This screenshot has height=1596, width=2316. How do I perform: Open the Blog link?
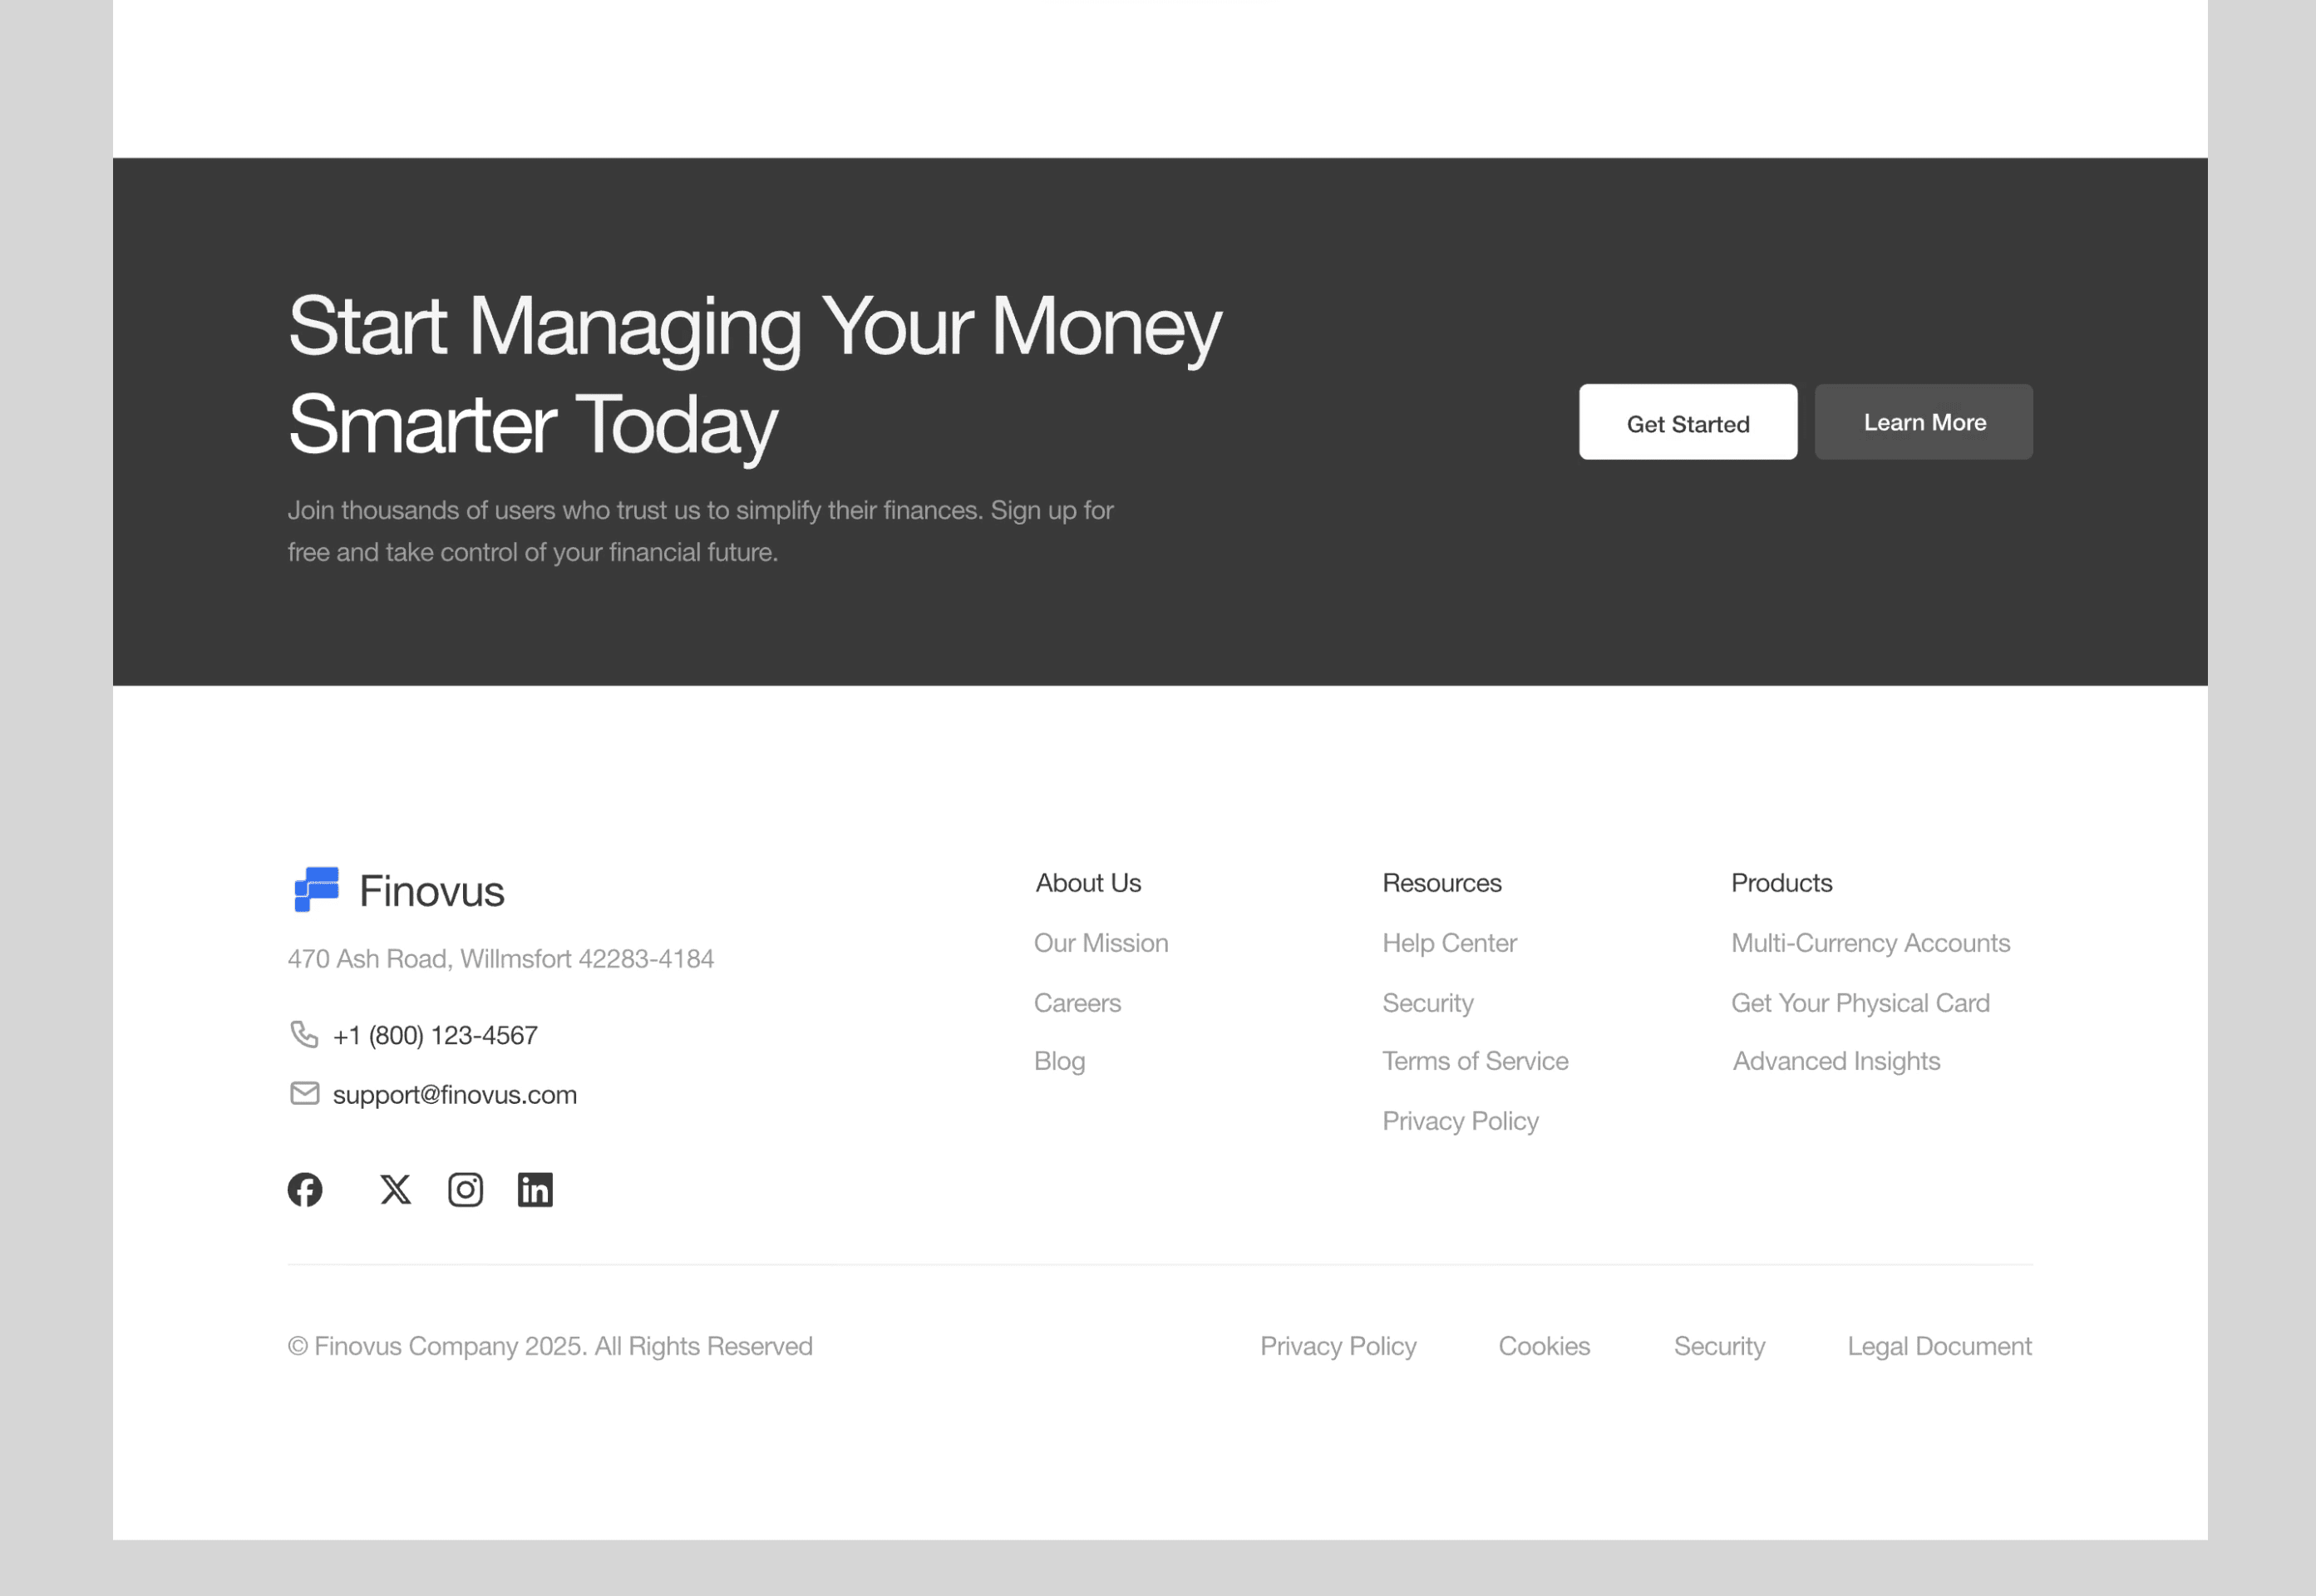point(1059,1061)
